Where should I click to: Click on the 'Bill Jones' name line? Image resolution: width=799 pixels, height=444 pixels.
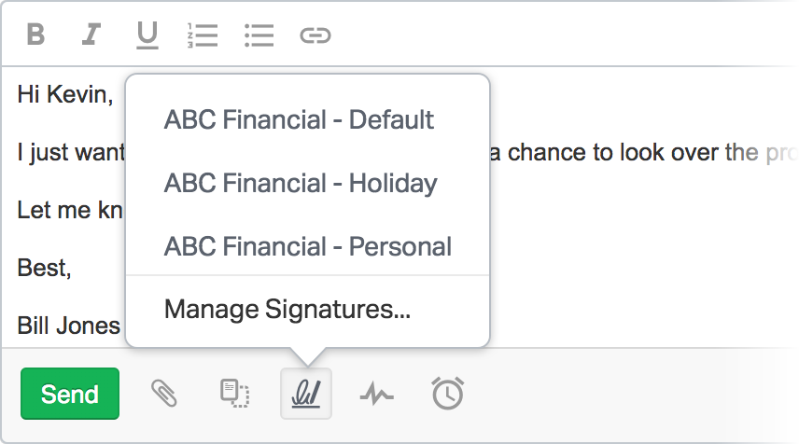click(69, 326)
